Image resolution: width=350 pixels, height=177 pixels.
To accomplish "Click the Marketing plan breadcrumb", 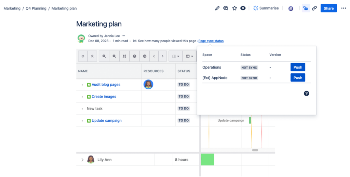I will click(64, 8).
